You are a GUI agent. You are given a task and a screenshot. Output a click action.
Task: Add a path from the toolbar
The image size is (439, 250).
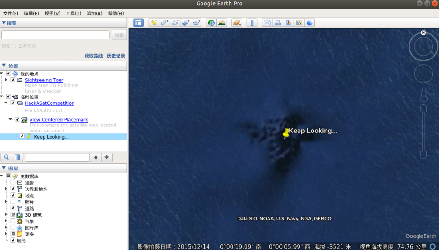tap(175, 22)
